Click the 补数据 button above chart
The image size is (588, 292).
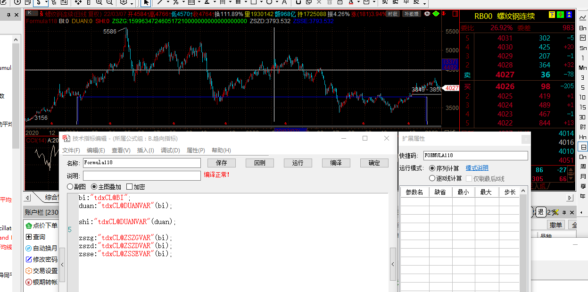point(412,14)
